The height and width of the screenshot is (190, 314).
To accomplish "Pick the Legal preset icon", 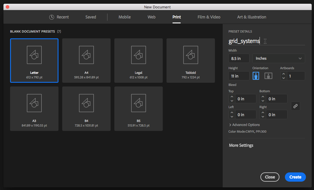I will 139,55.
